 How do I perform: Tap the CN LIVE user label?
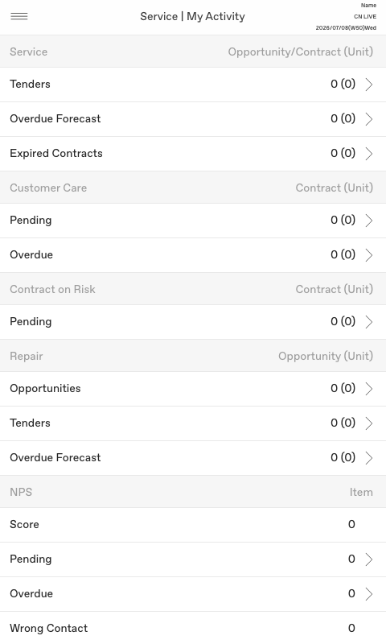[x=364, y=16]
